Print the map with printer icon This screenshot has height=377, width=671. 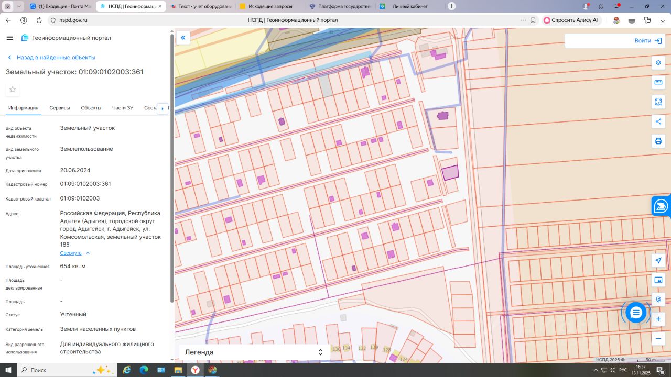tap(658, 141)
